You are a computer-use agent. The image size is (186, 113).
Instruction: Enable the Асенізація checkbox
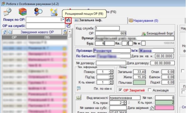coord(149,90)
